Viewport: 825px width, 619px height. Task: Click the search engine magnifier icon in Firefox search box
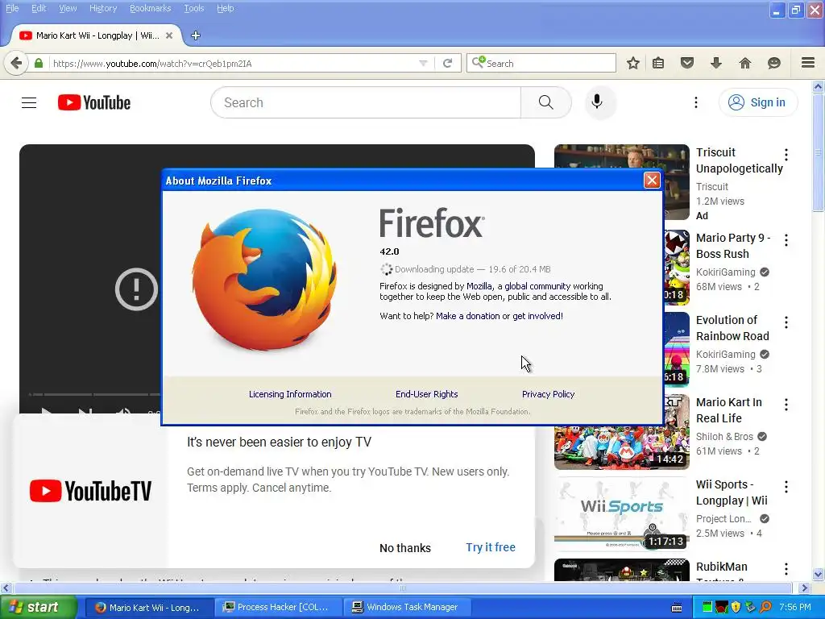click(479, 63)
